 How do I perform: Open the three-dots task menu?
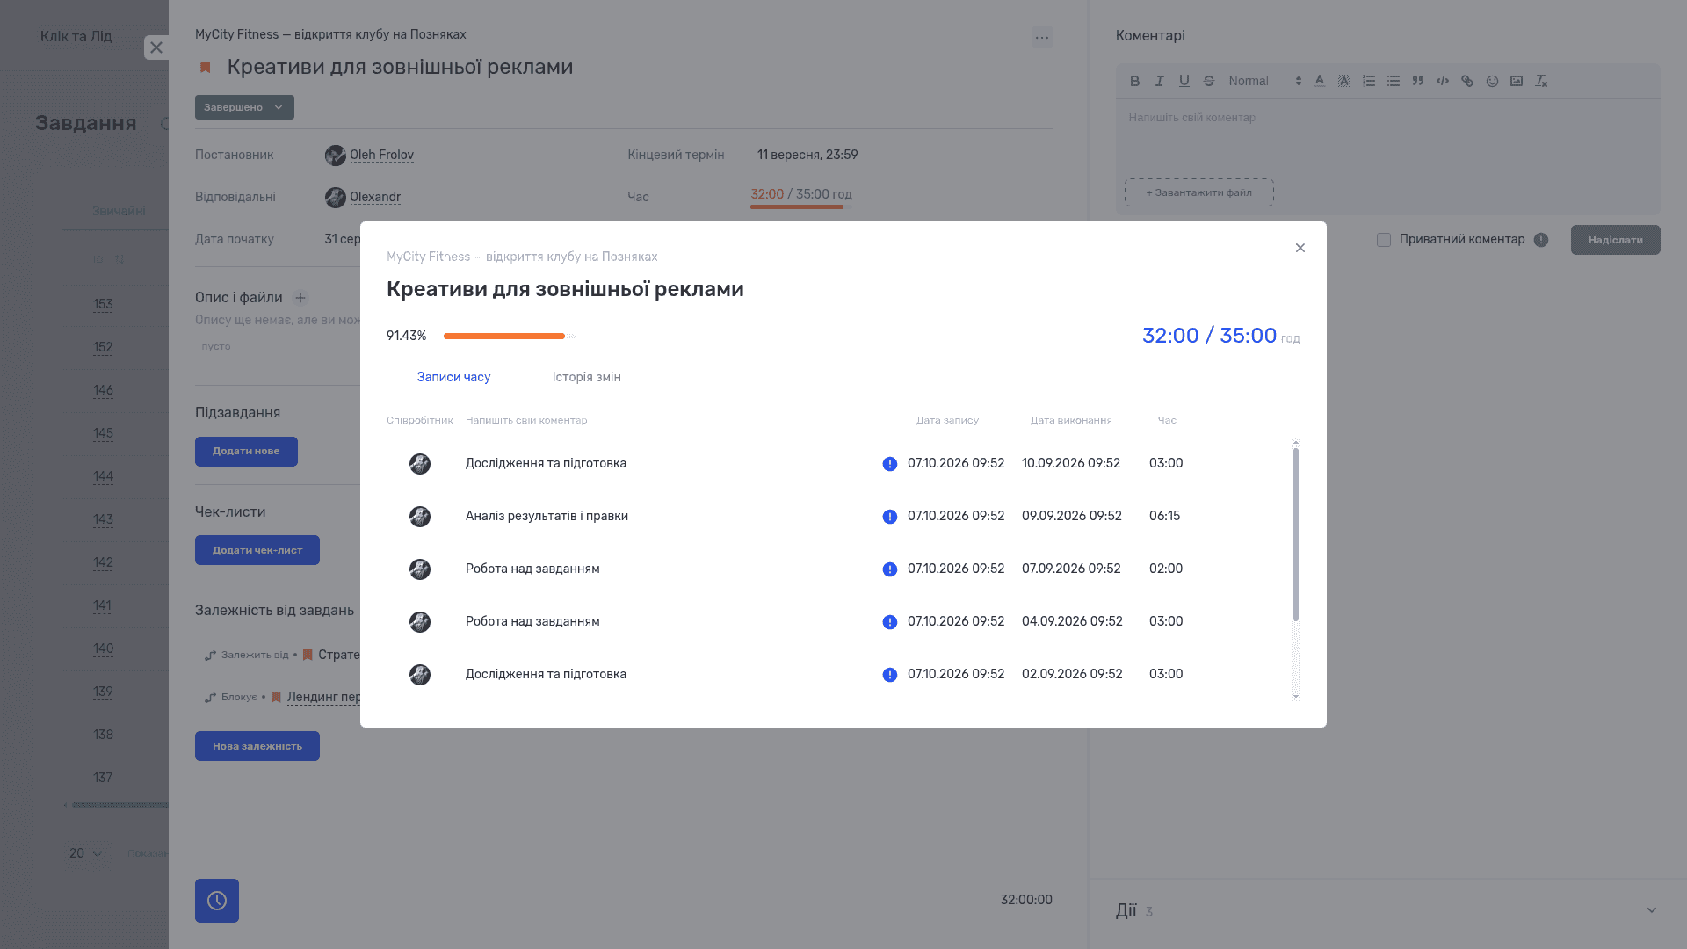[x=1042, y=37]
